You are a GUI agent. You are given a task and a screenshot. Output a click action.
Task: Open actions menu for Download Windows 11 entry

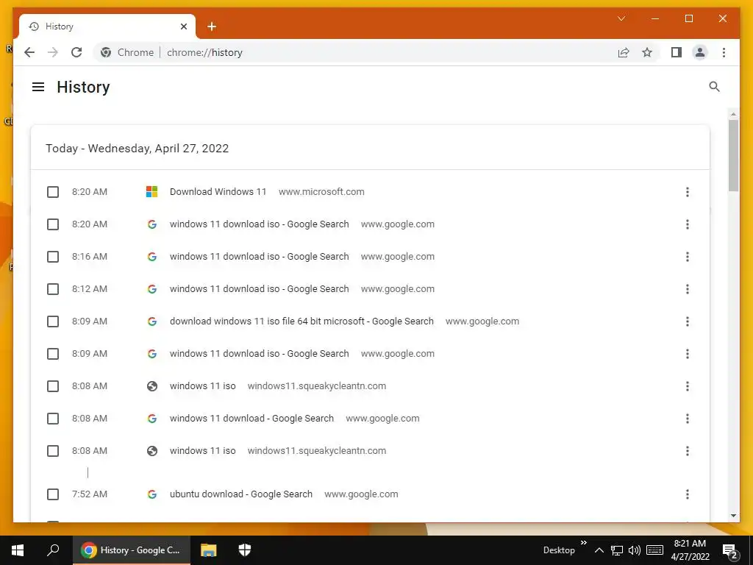click(x=688, y=192)
